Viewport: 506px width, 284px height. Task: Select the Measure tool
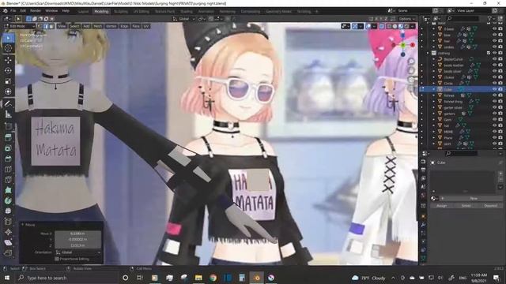point(8,114)
